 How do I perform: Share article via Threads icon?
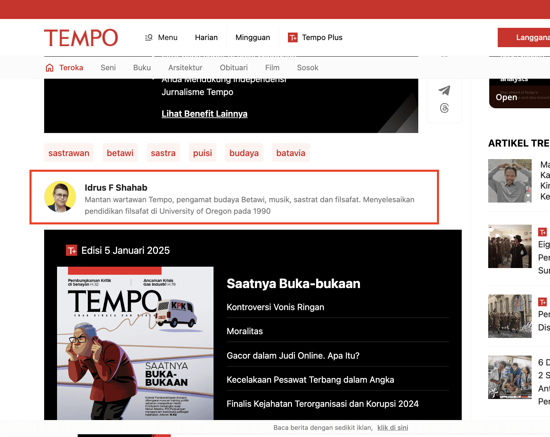pyautogui.click(x=444, y=108)
